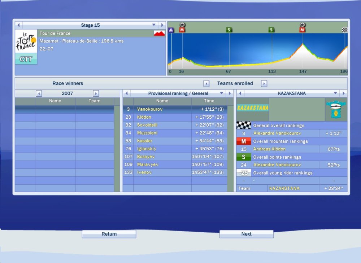
Task: Click the CTT badge under the race logo
Action: [x=26, y=59]
